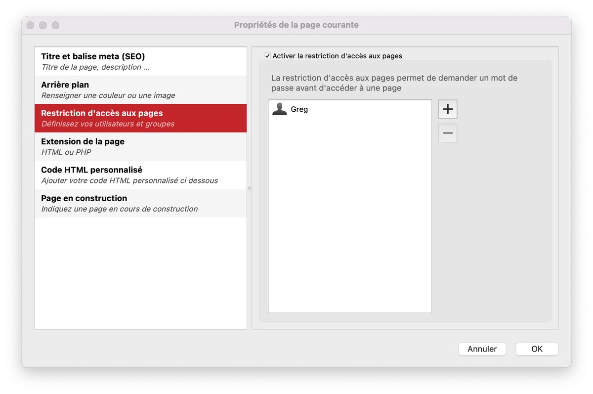This screenshot has height=394, width=593.
Task: Maximize the page properties window
Action: [55, 25]
